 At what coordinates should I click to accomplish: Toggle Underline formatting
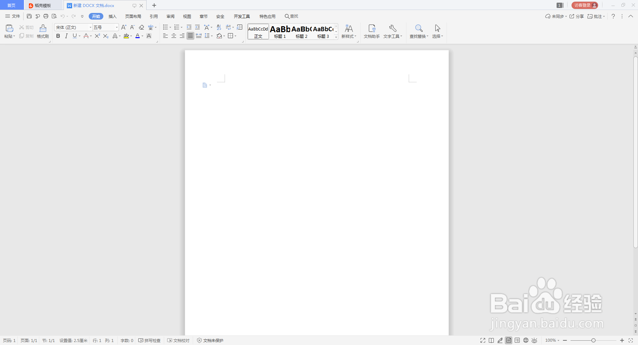pos(75,36)
